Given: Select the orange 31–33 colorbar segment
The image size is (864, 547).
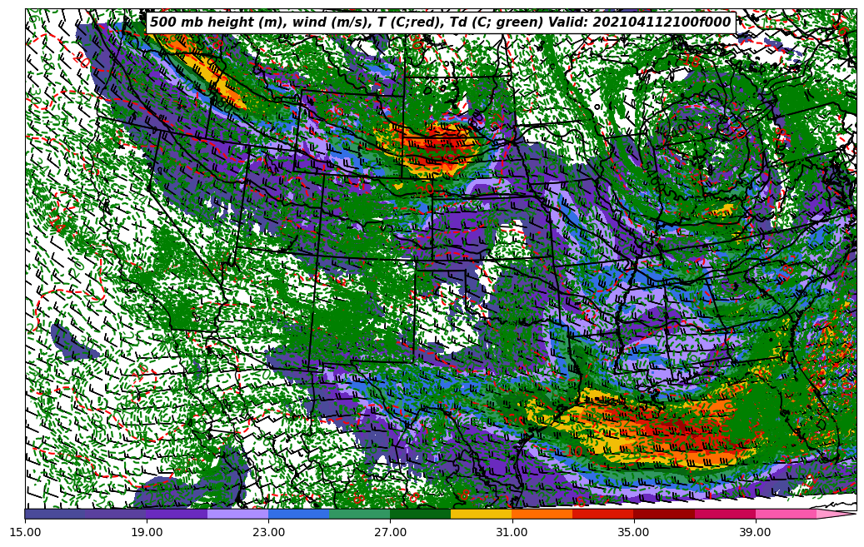Looking at the screenshot, I should 542,514.
